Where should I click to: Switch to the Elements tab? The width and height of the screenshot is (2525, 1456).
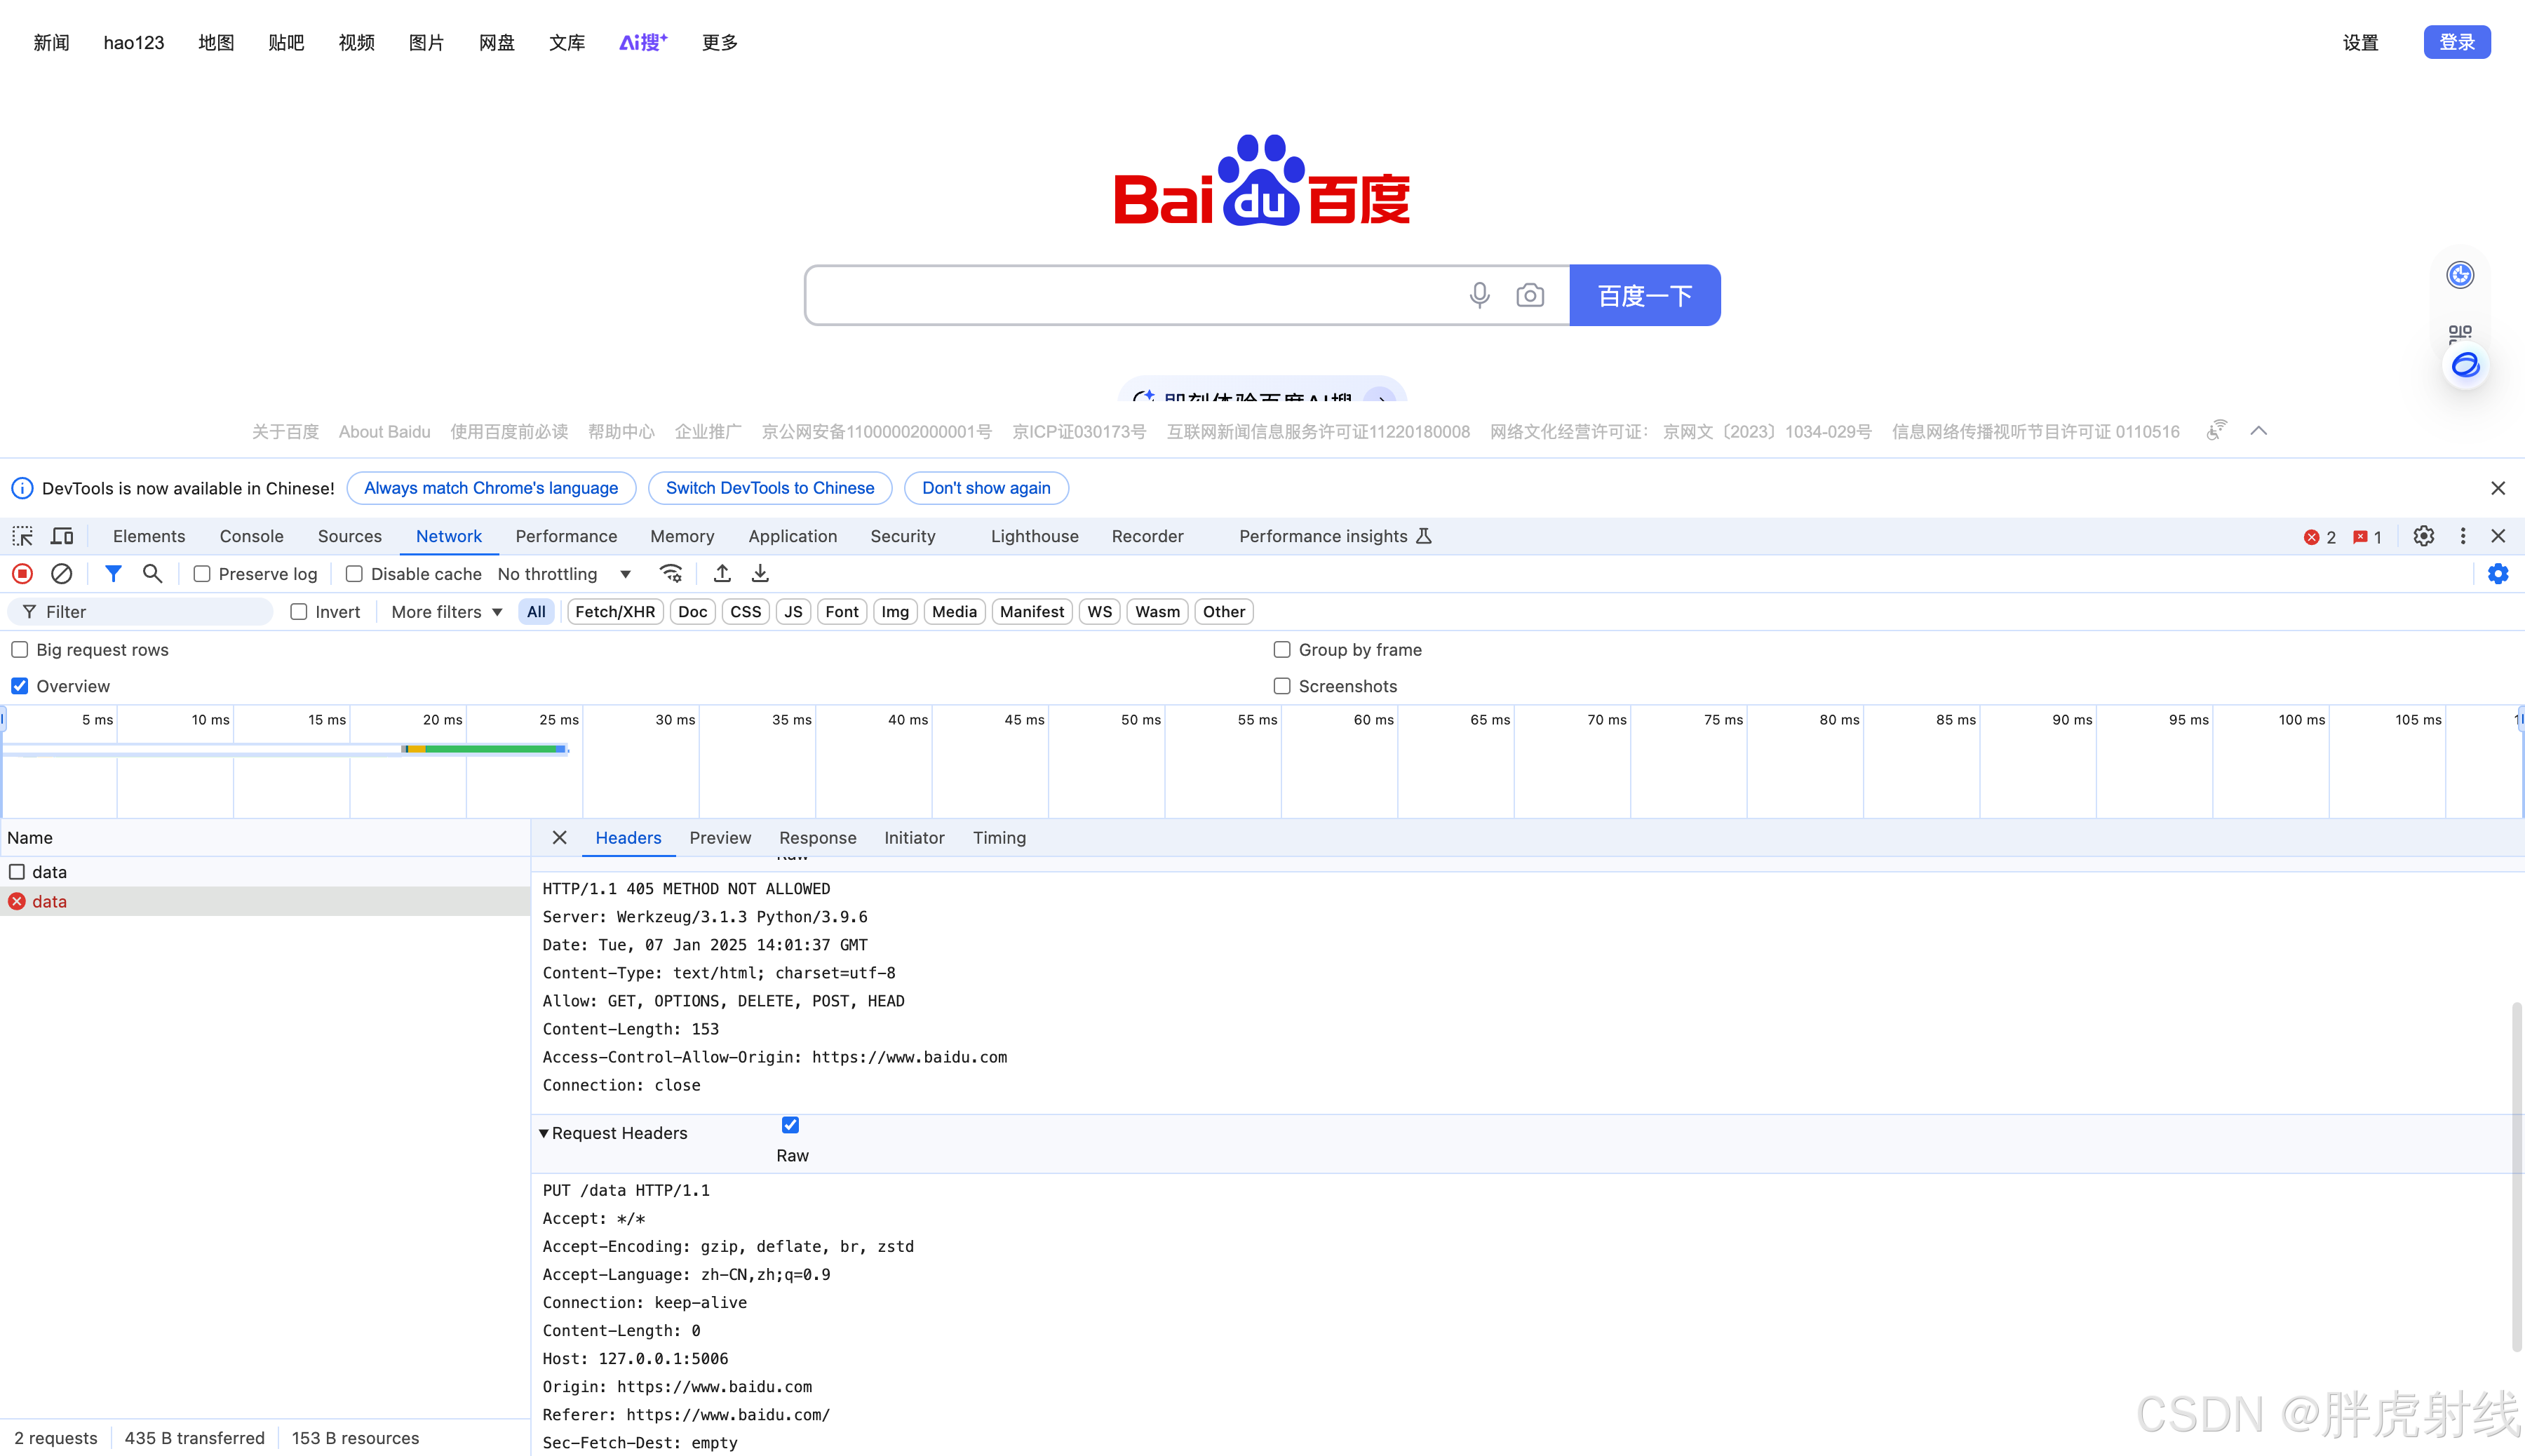(x=149, y=536)
